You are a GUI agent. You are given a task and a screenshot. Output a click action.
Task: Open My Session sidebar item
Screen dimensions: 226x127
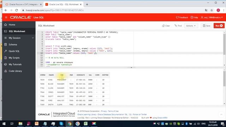click(14, 38)
